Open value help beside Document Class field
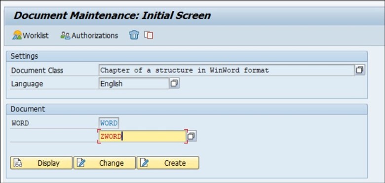 pyautogui.click(x=360, y=70)
